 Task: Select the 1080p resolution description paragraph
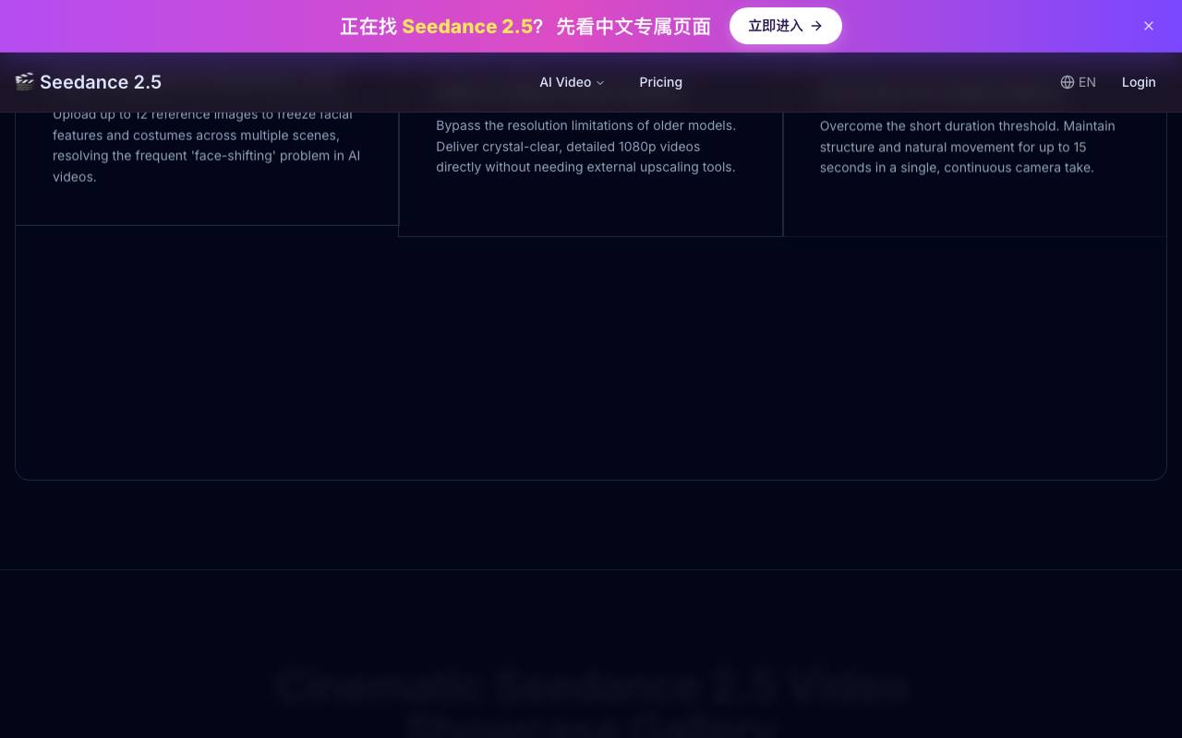[586, 146]
